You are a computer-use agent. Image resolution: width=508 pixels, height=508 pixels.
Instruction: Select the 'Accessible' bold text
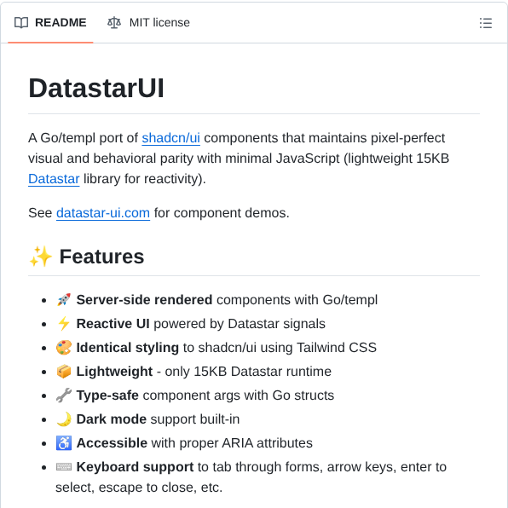[112, 443]
